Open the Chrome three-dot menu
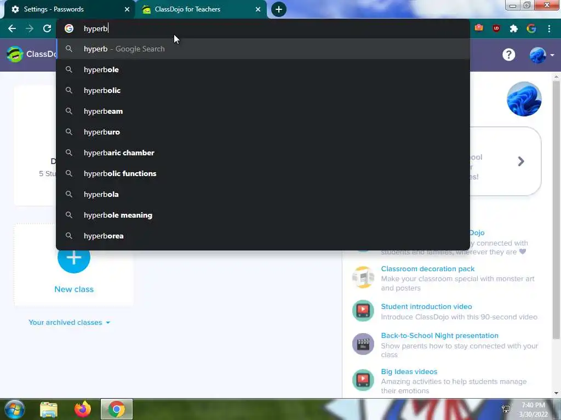Viewport: 561px width, 420px height. pos(549,28)
